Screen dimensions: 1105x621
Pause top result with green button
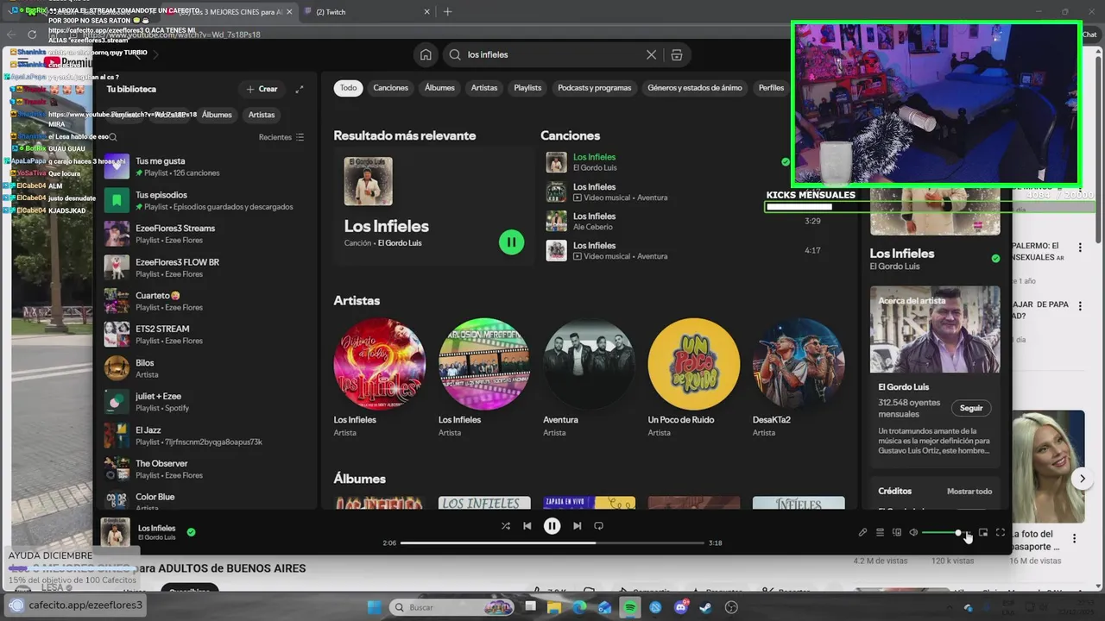click(511, 242)
